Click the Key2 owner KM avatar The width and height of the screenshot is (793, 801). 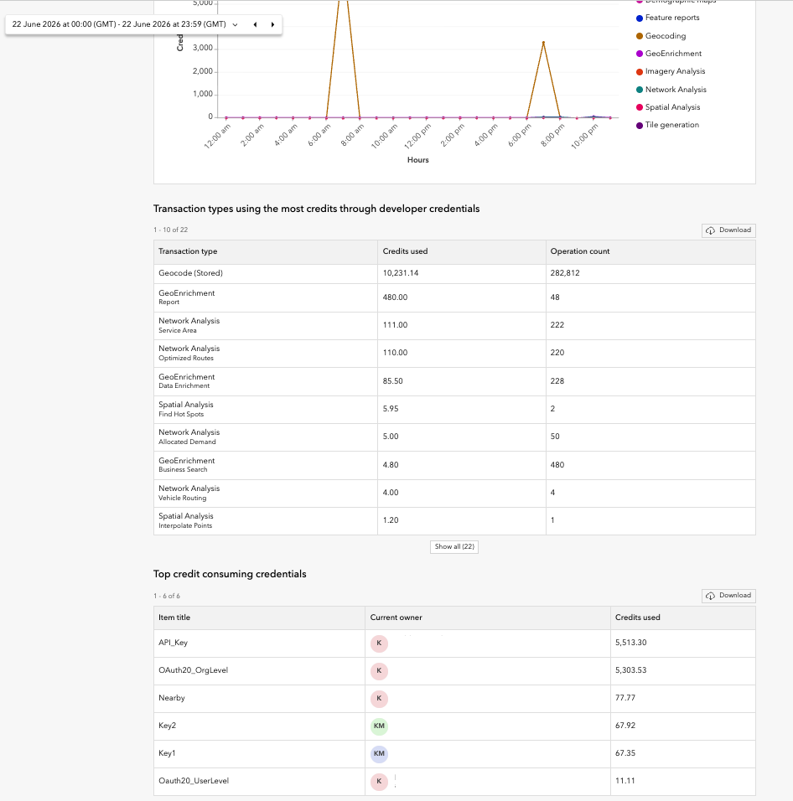click(x=379, y=726)
